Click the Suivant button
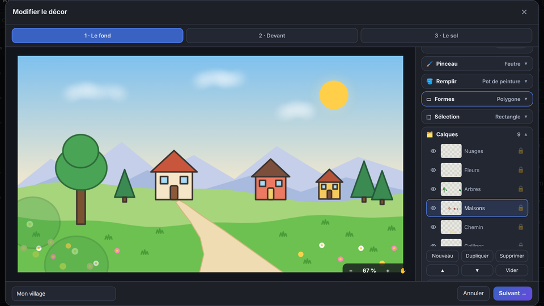The width and height of the screenshot is (544, 306). tap(512, 294)
